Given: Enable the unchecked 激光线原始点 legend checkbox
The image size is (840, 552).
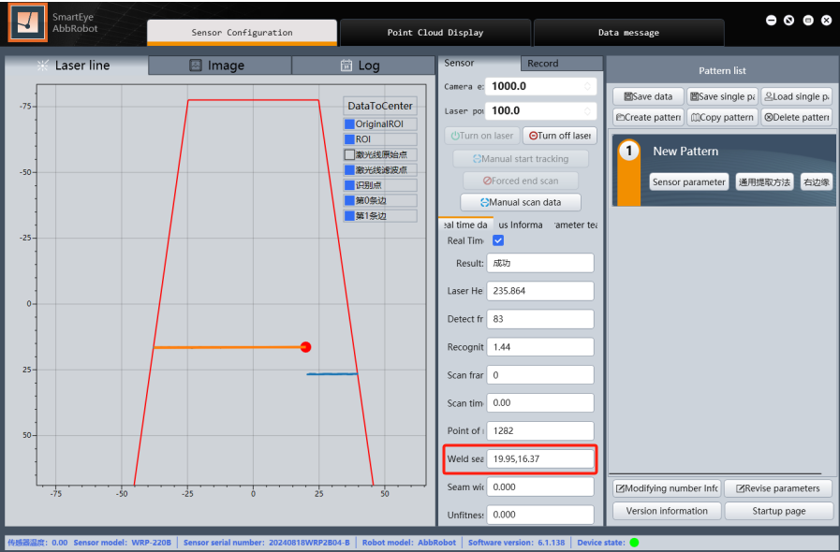Looking at the screenshot, I should (350, 154).
